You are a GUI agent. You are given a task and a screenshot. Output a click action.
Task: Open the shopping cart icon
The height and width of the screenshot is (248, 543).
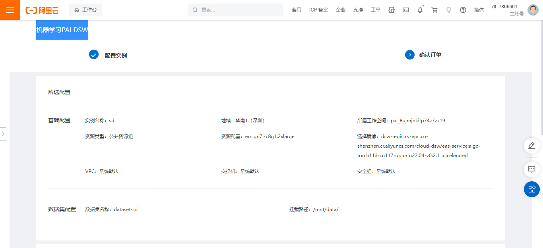434,10
